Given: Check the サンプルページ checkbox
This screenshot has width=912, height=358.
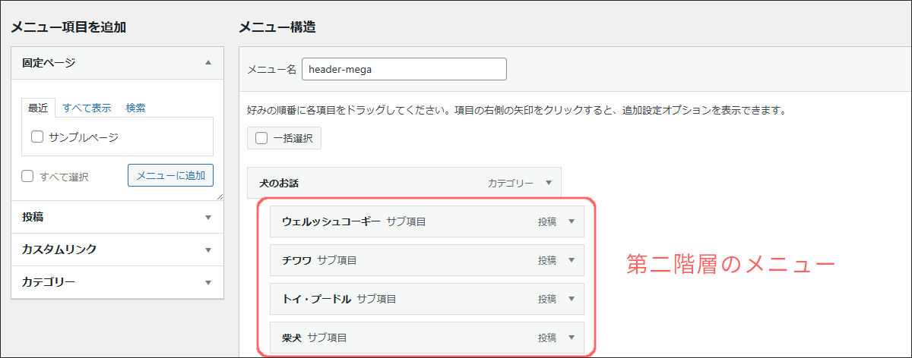Looking at the screenshot, I should [x=36, y=137].
